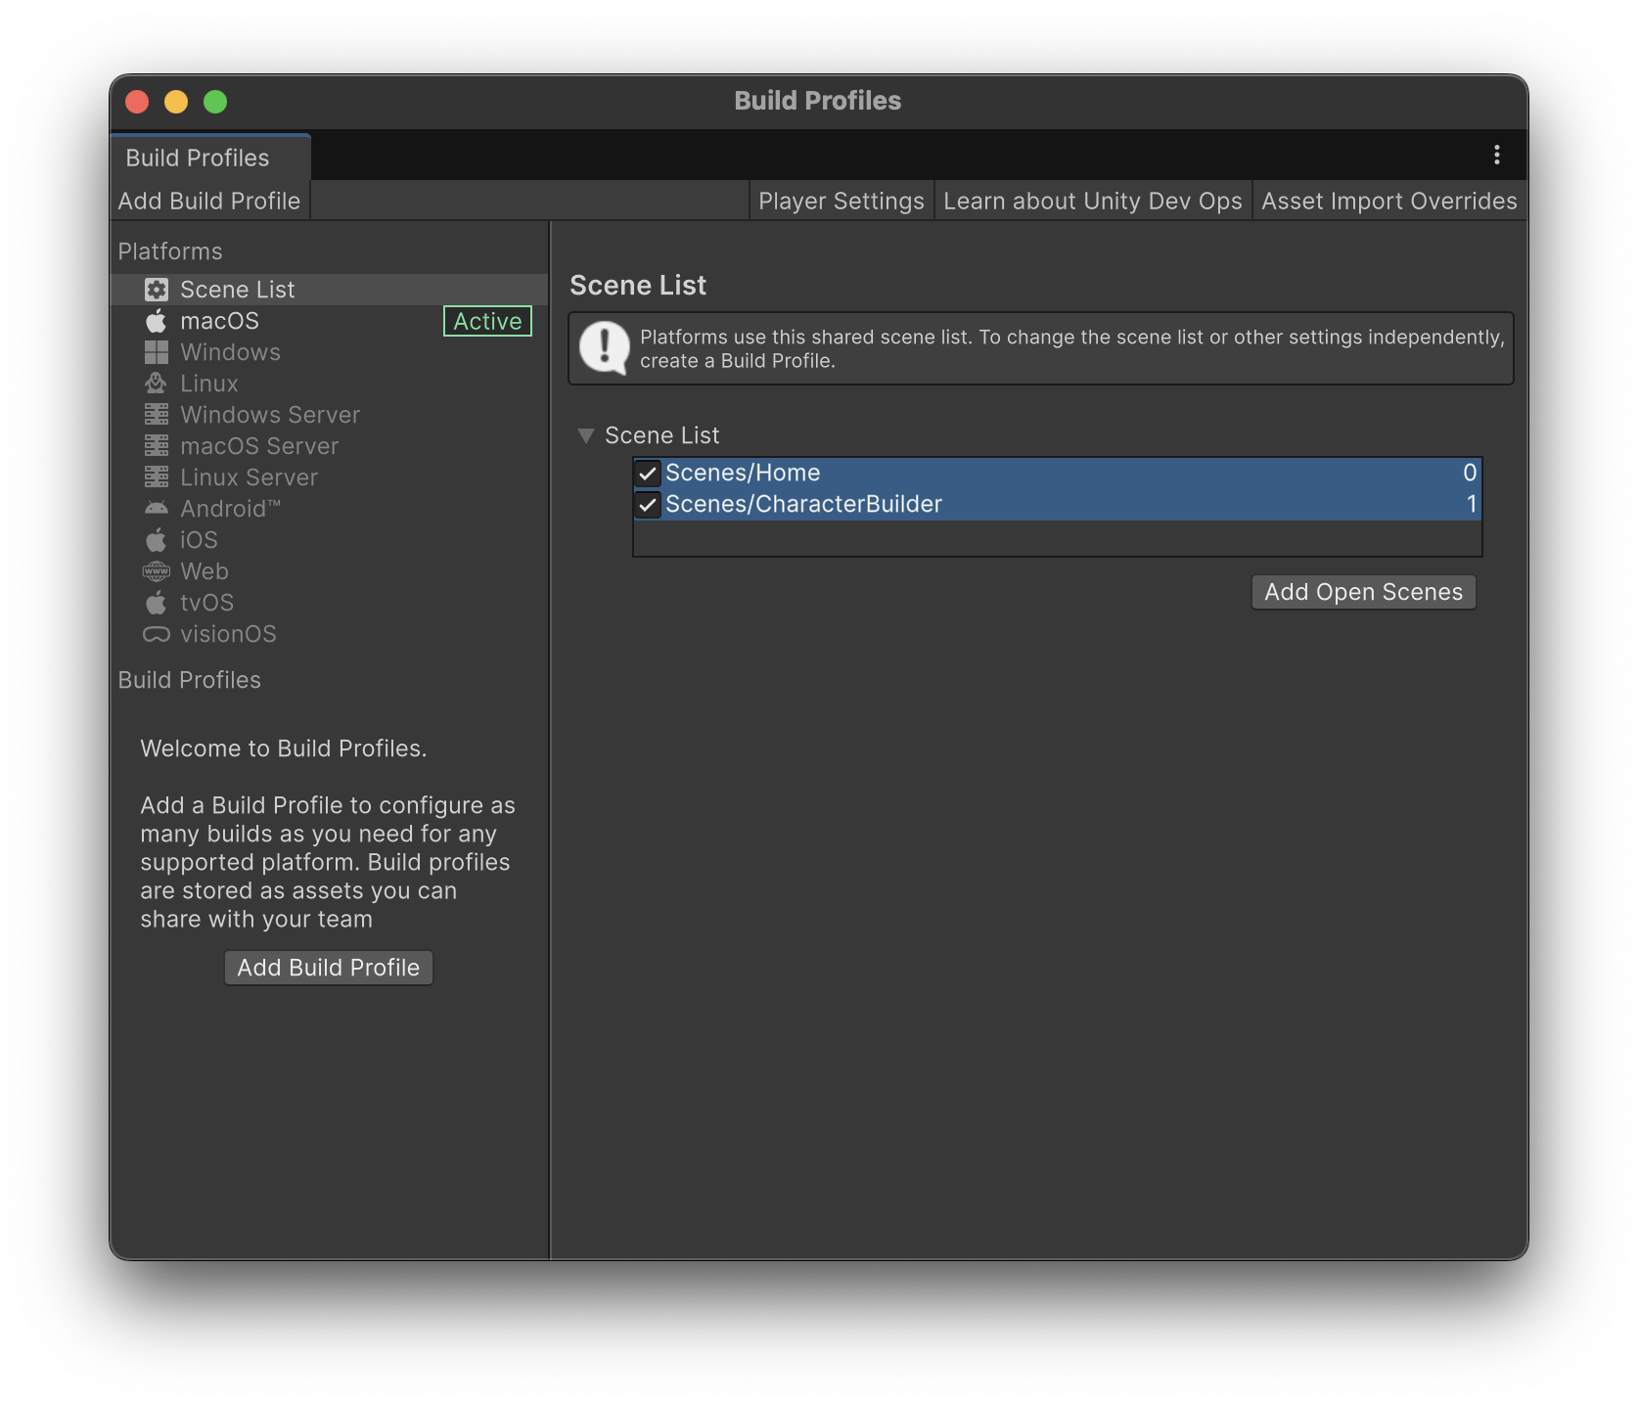The height and width of the screenshot is (1405, 1638).
Task: Select the macOS platform Apple icon
Action: (x=157, y=321)
